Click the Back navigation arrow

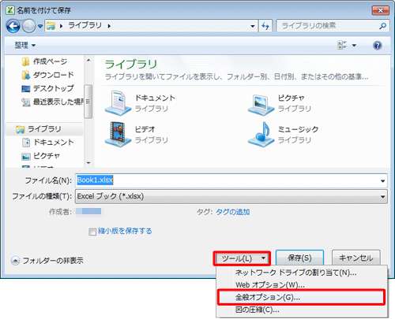pyautogui.click(x=13, y=26)
